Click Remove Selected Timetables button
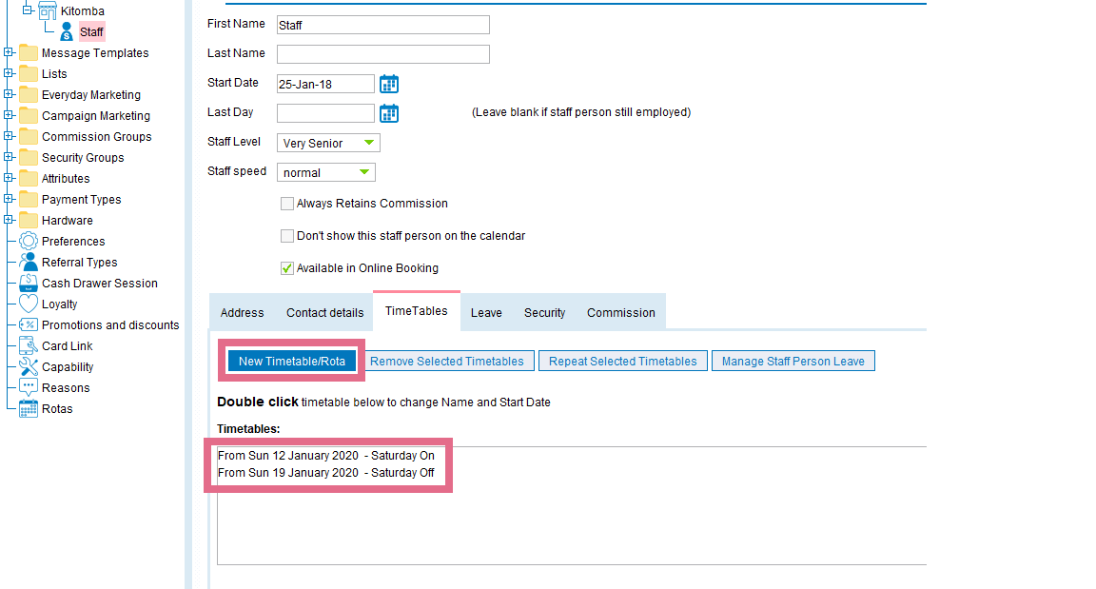The width and height of the screenshot is (1096, 589). coord(447,362)
